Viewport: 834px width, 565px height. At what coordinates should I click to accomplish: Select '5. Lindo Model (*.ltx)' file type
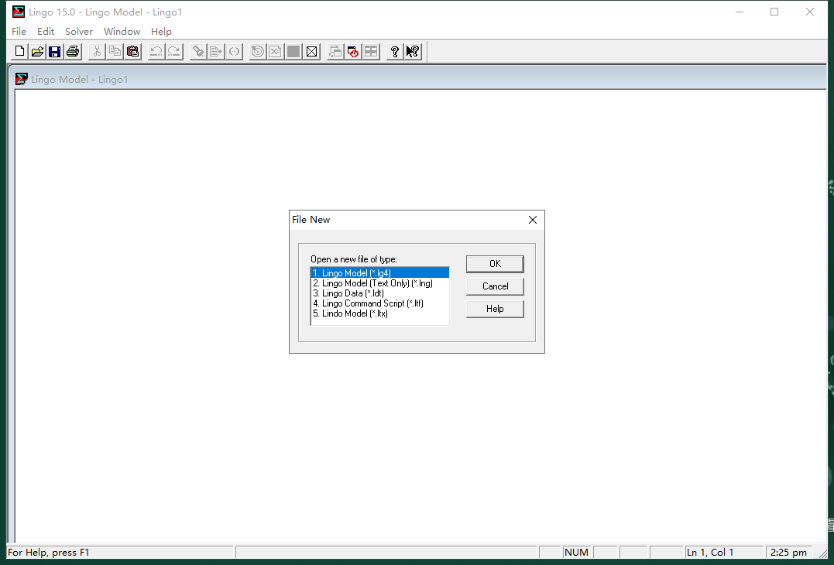point(379,313)
